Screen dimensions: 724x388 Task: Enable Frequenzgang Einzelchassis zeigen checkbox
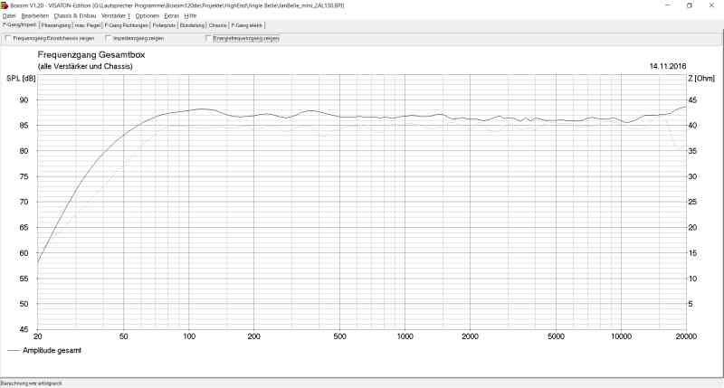pyautogui.click(x=8, y=39)
